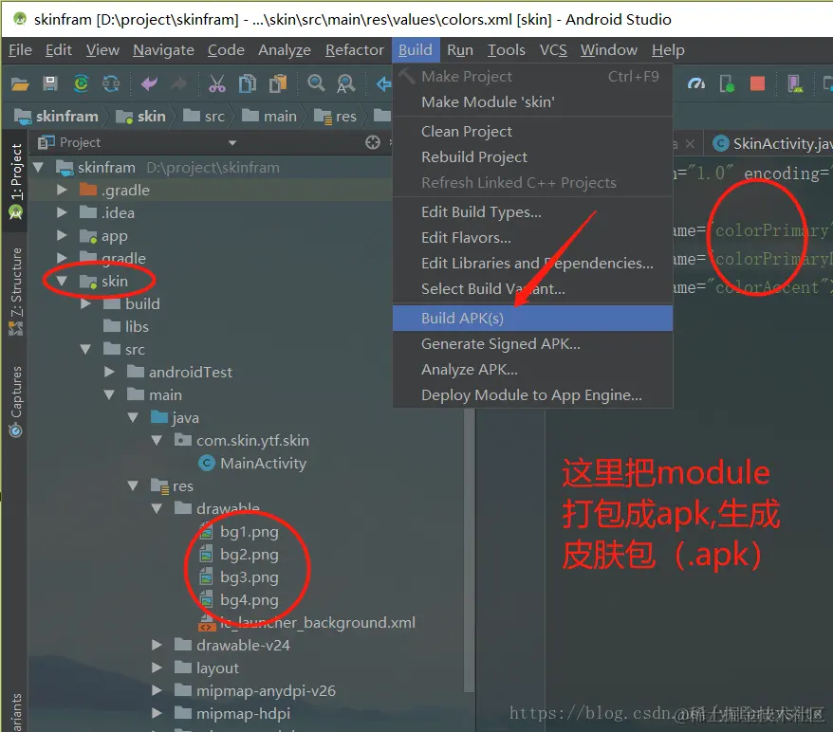The image size is (833, 732).
Task: Collapse the skin module tree node
Action: pos(61,281)
